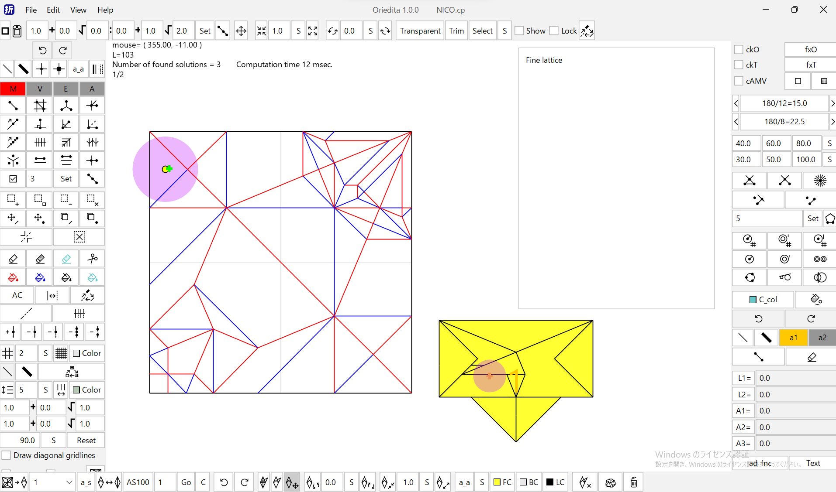Click the dashed diagonal line icon below AC

click(26, 314)
